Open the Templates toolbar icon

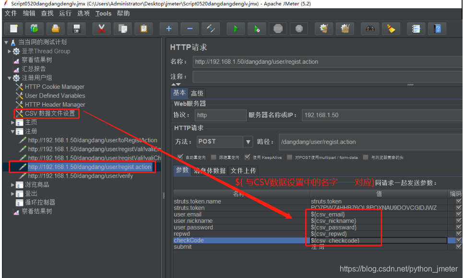[34, 29]
